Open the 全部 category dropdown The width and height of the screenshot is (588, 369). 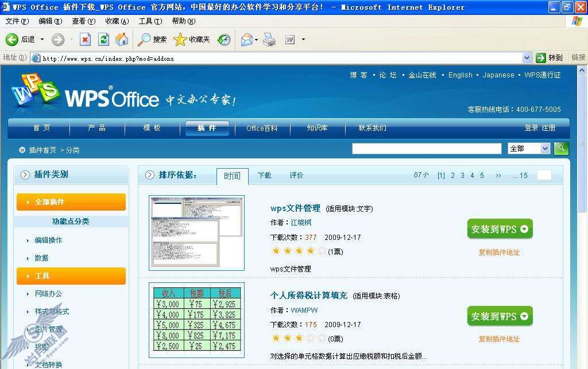[x=529, y=149]
